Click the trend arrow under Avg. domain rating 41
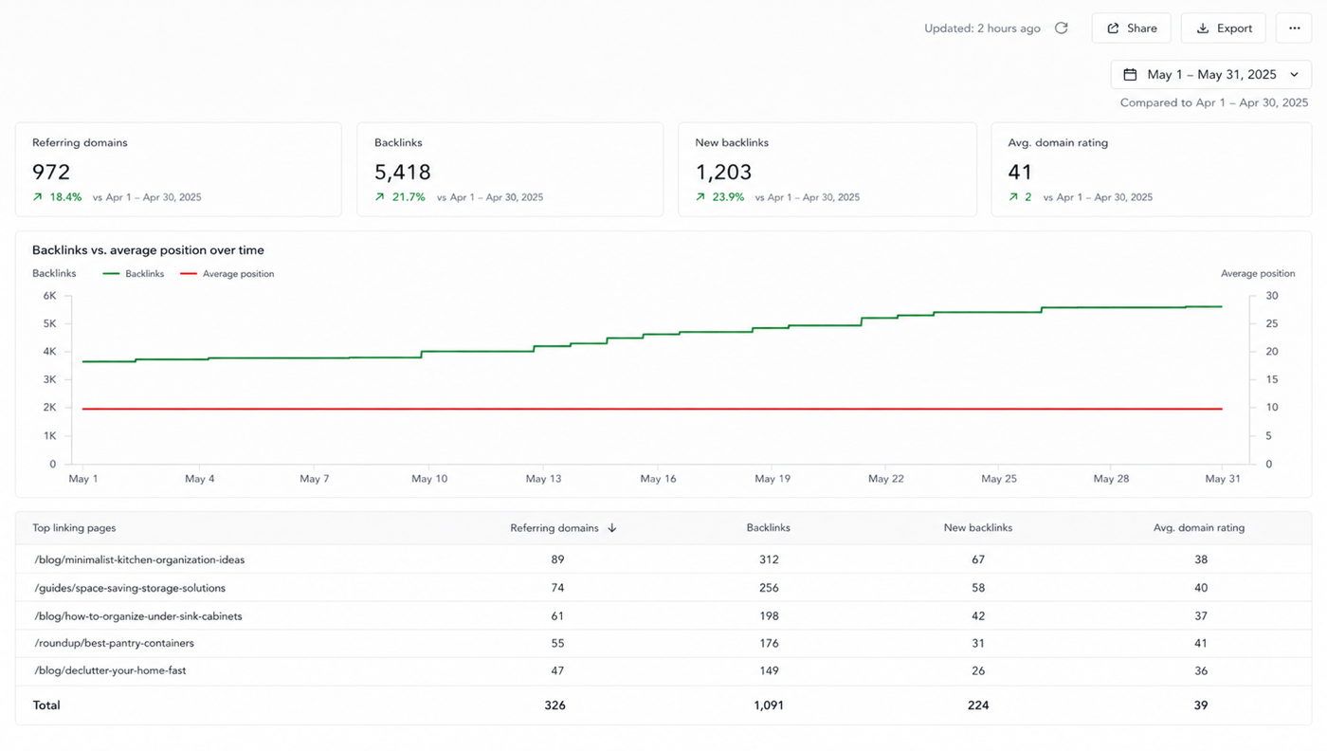This screenshot has width=1327, height=751. pos(1013,197)
